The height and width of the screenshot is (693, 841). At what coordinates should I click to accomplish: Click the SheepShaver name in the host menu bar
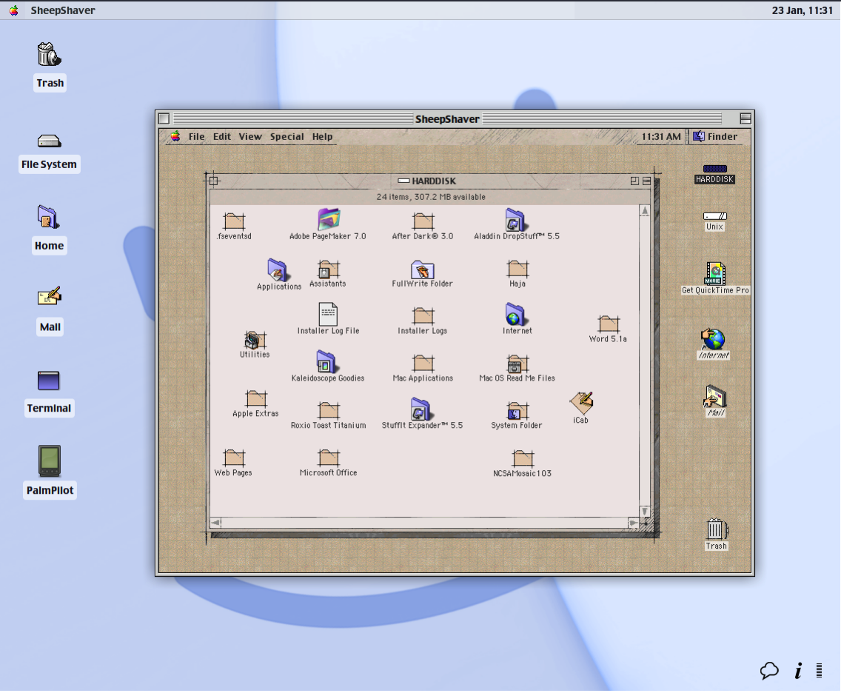pos(63,10)
